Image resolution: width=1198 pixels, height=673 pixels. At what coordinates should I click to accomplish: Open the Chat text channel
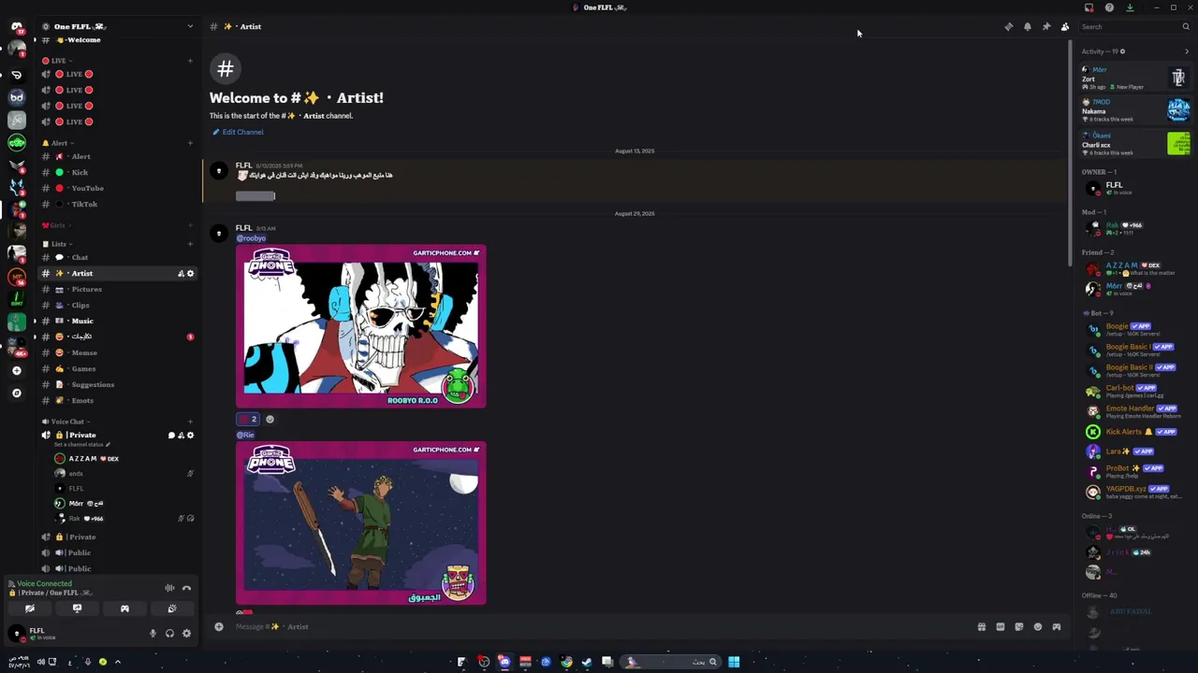point(117,257)
